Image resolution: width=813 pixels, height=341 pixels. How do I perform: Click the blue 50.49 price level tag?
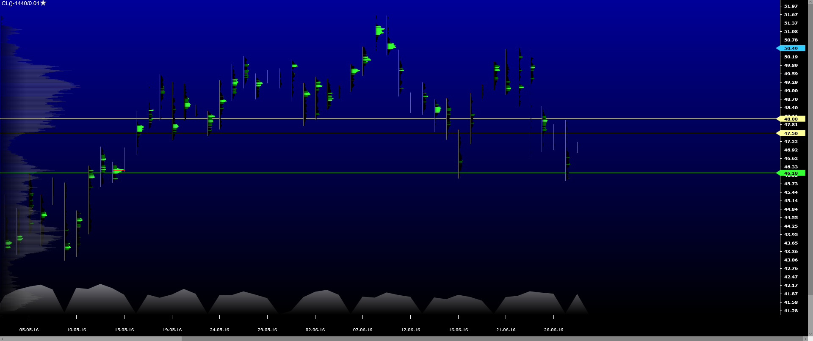(791, 48)
